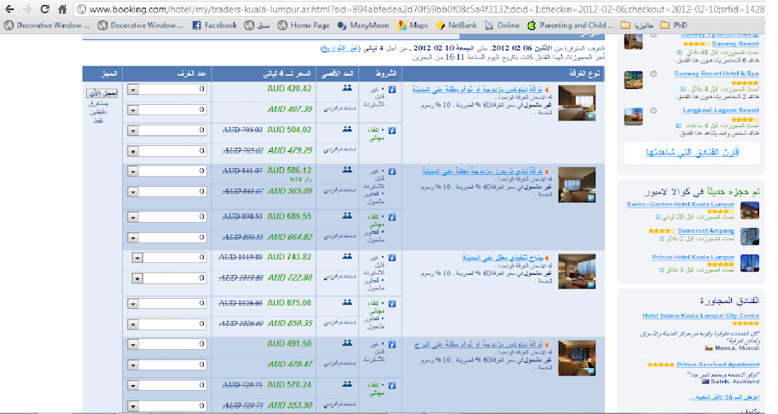The height and width of the screenshot is (414, 778).
Task: Click the info icon in the AUD 491.50 row
Action: pyautogui.click(x=392, y=344)
